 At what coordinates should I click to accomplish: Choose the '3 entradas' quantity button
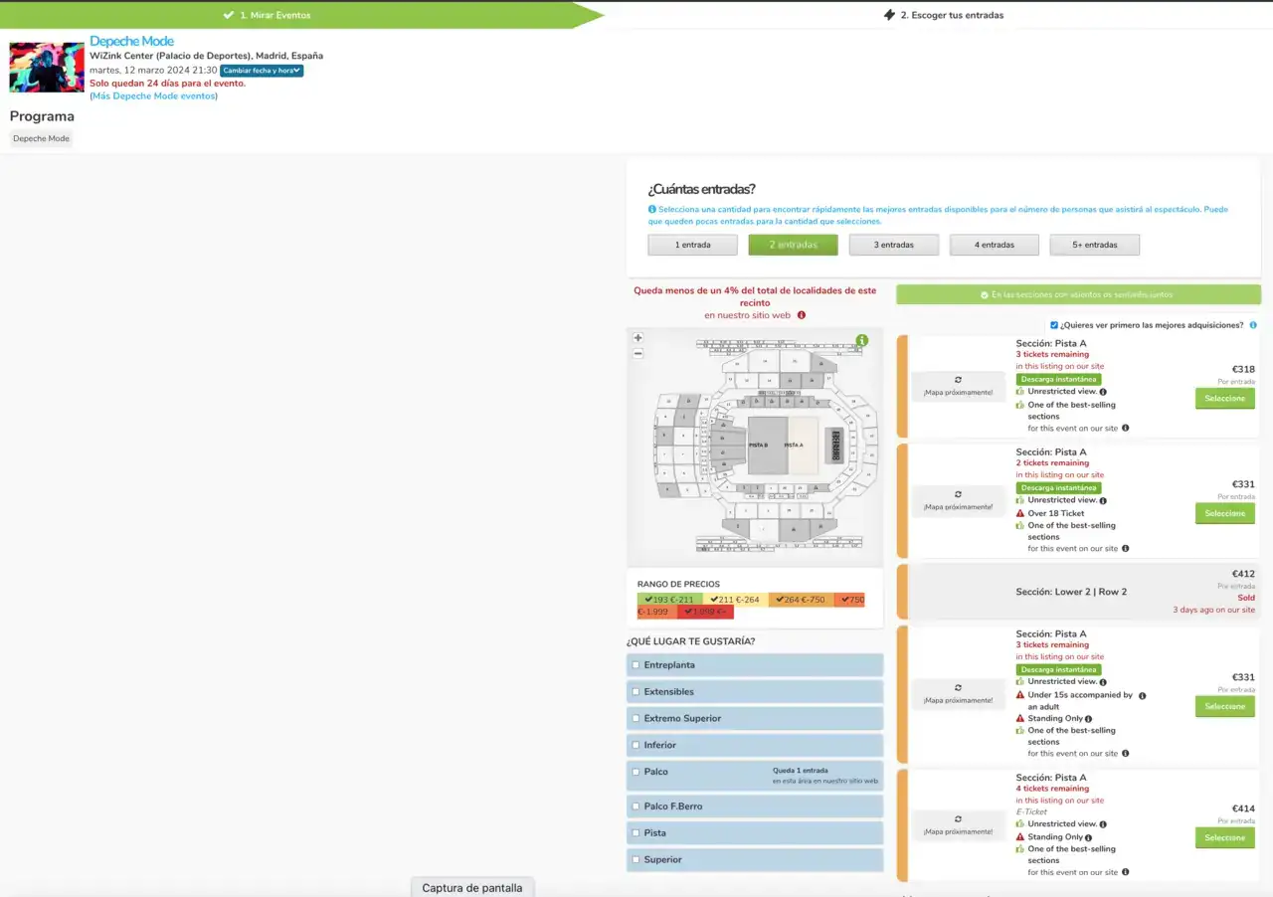[893, 245]
